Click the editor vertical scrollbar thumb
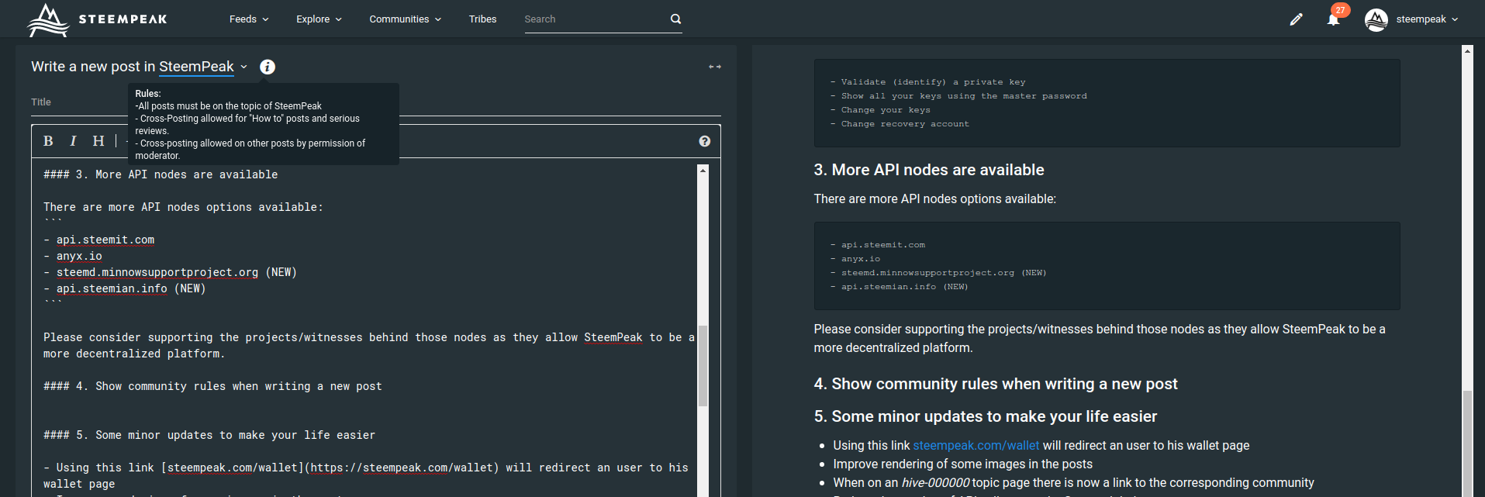 pyautogui.click(x=703, y=365)
